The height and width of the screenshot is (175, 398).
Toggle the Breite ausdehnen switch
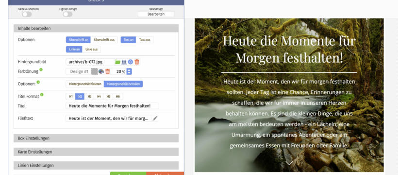pos(27,14)
